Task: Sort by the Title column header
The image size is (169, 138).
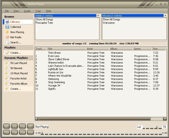Action: point(66,49)
